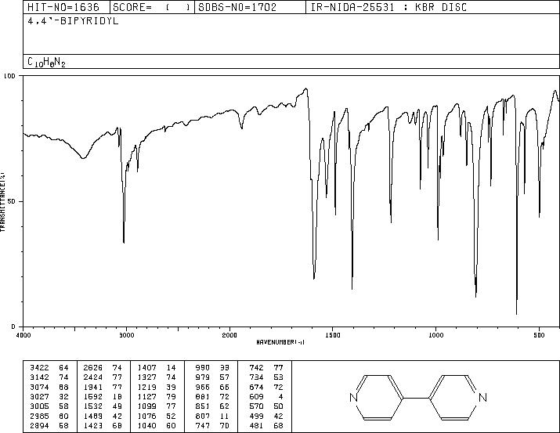Click the left nitrogen N in structure

[353, 397]
